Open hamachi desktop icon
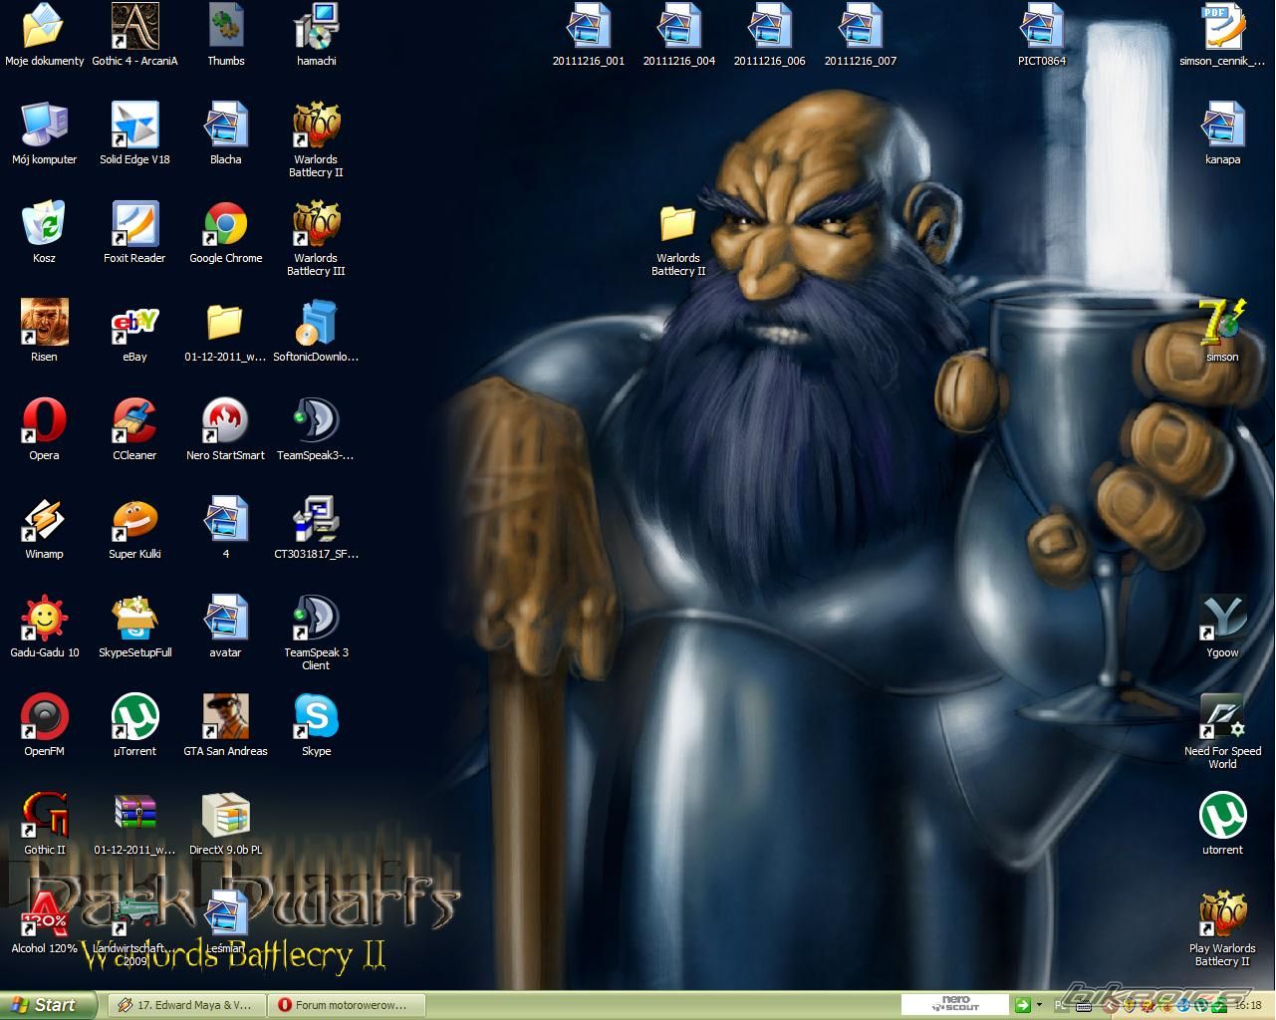The height and width of the screenshot is (1020, 1276). point(316,27)
